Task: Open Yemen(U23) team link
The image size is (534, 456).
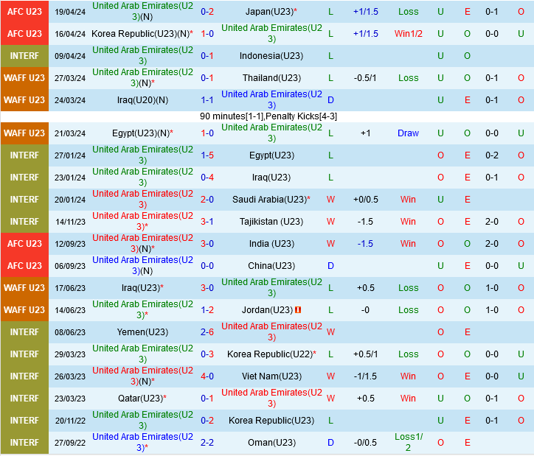Action: pyautogui.click(x=142, y=332)
